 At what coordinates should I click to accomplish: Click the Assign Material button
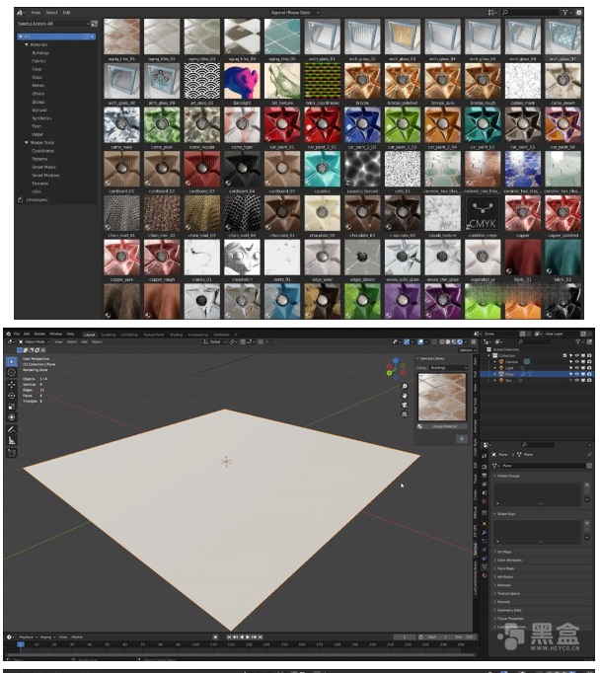[x=441, y=426]
